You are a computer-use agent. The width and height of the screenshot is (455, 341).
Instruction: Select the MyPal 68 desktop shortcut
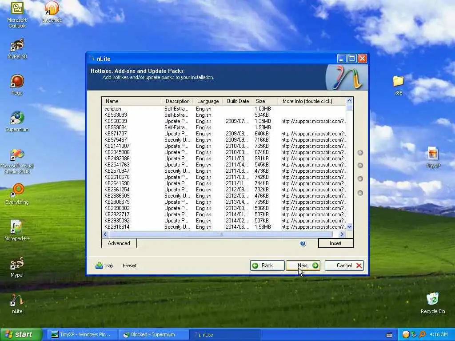(x=17, y=49)
